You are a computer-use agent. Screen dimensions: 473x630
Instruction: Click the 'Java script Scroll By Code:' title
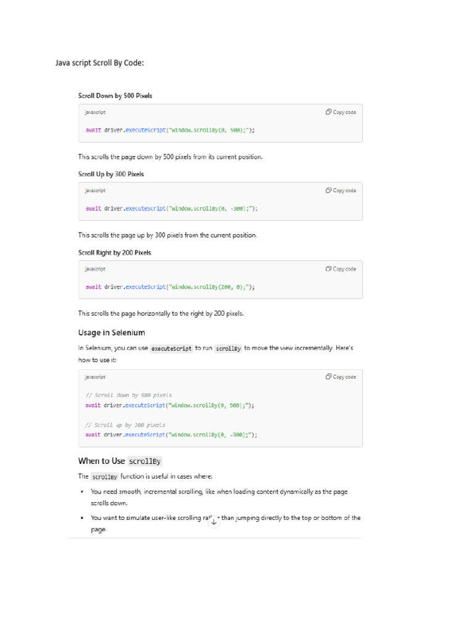100,63
